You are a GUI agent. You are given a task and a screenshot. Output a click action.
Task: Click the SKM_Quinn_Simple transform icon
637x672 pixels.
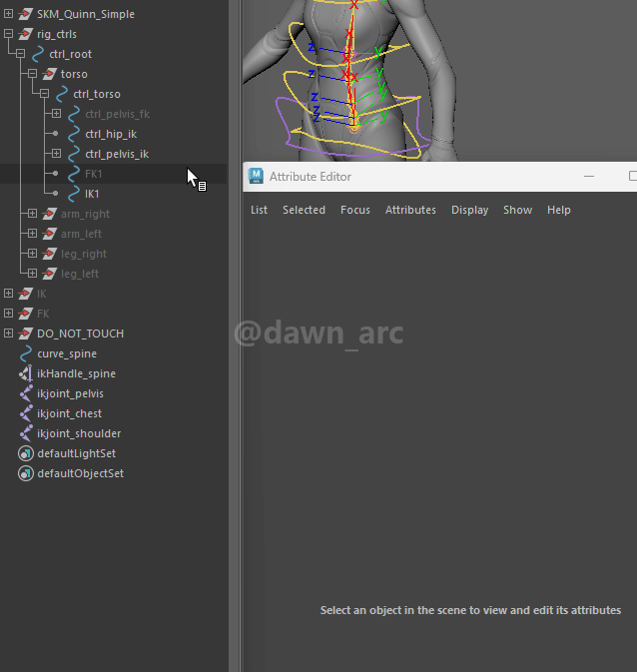coord(26,14)
